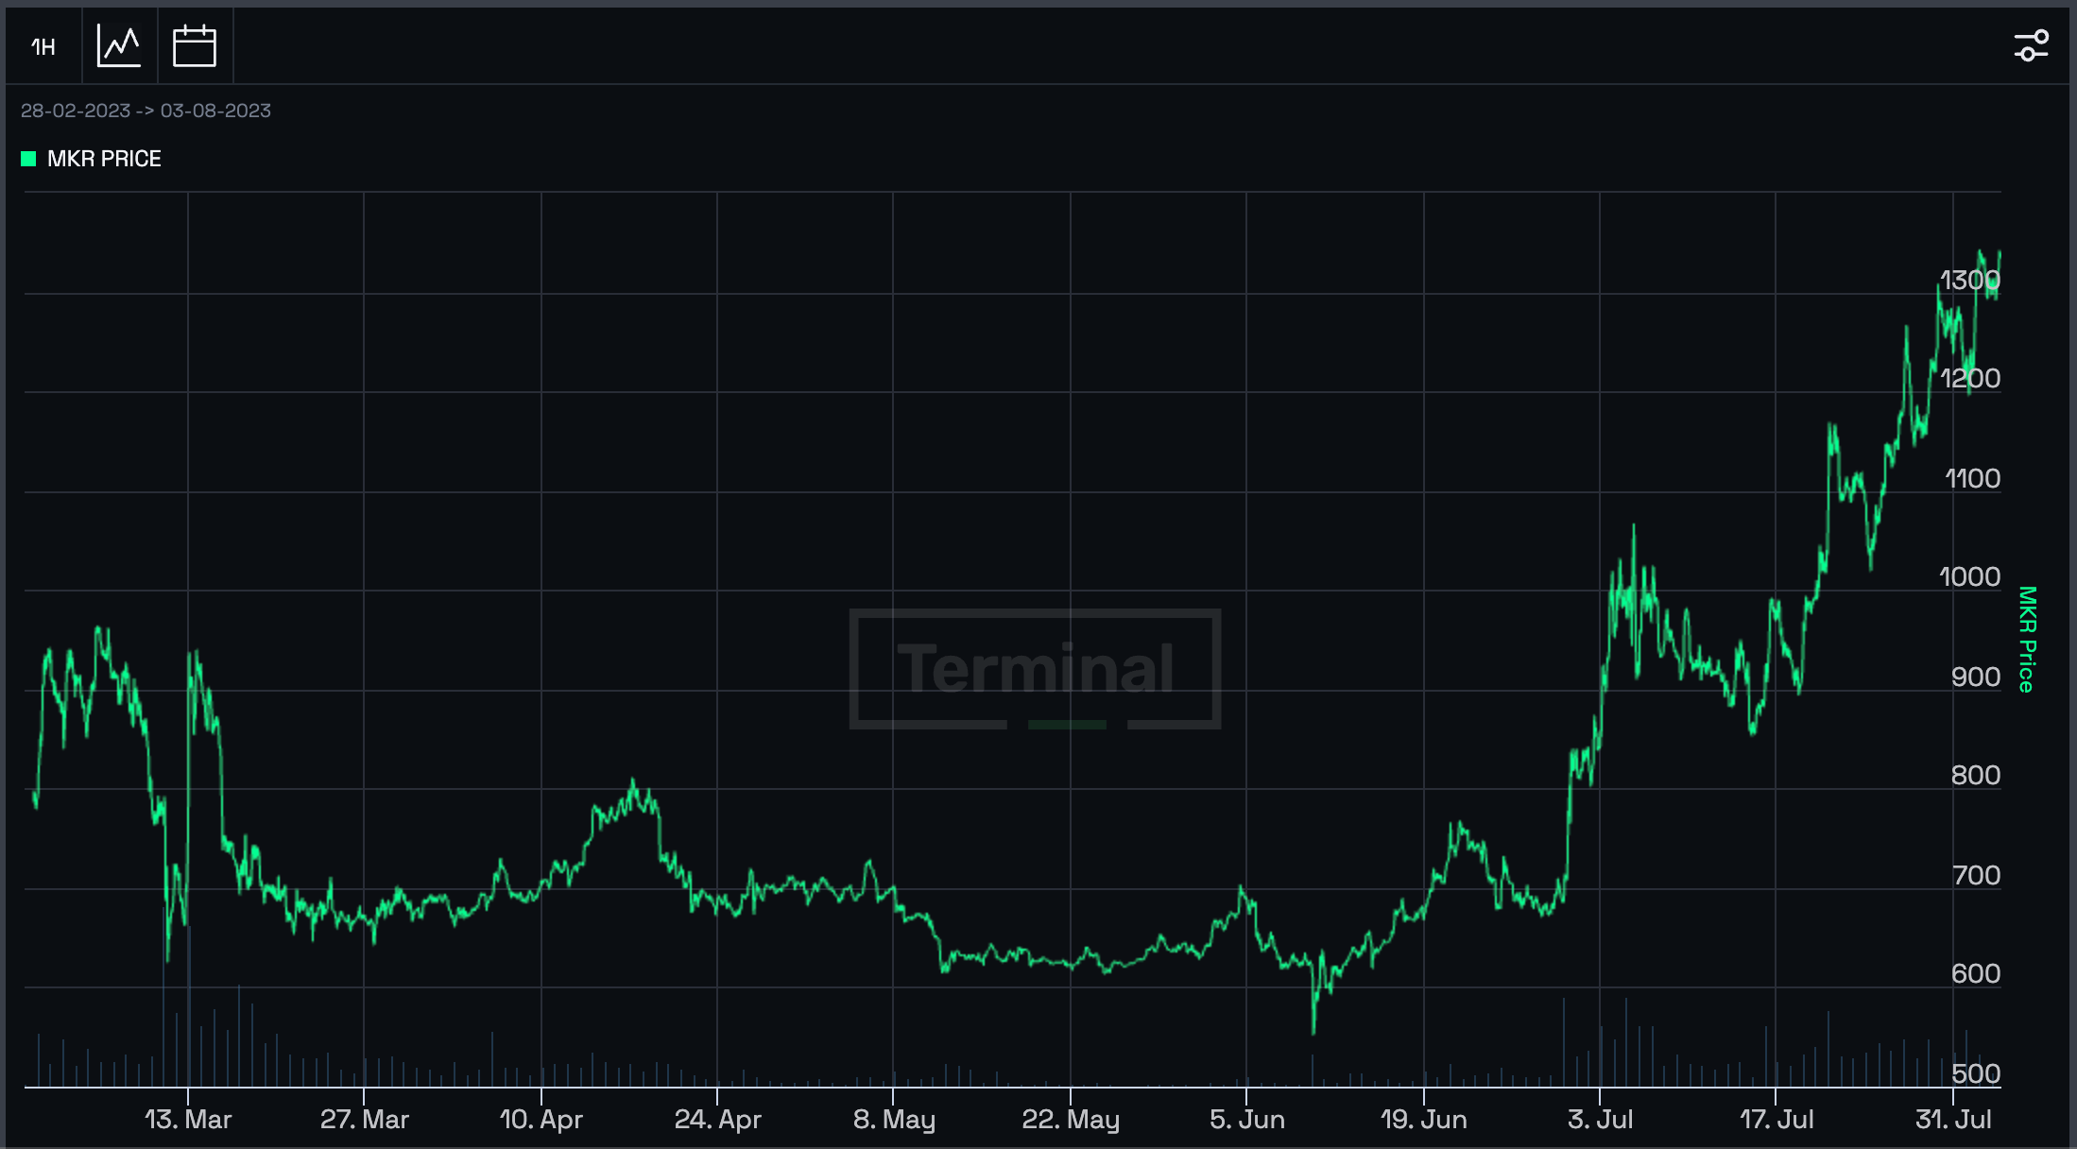Viewport: 2077px width, 1149px height.
Task: Click the '10. Apr' x-axis label
Action: [x=541, y=1120]
